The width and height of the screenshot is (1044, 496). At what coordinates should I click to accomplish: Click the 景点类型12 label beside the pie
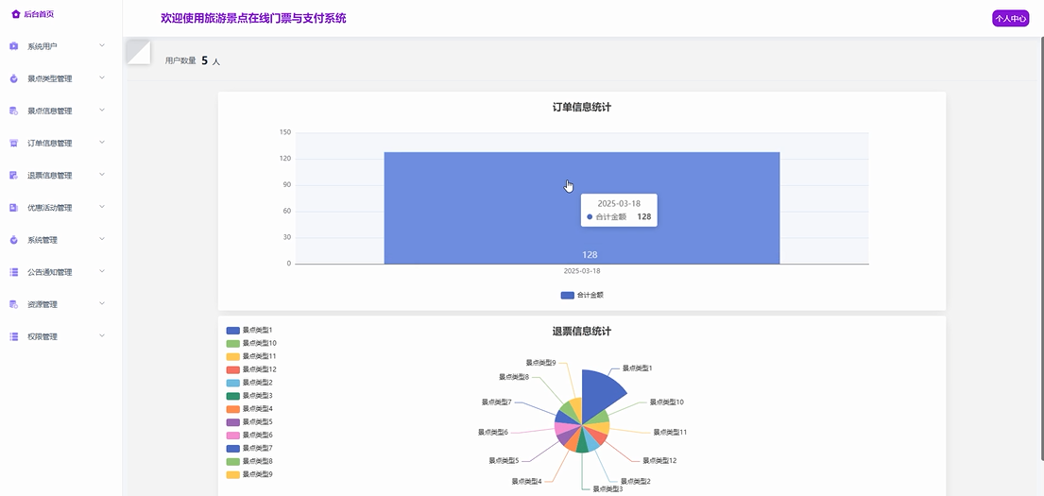(659, 461)
